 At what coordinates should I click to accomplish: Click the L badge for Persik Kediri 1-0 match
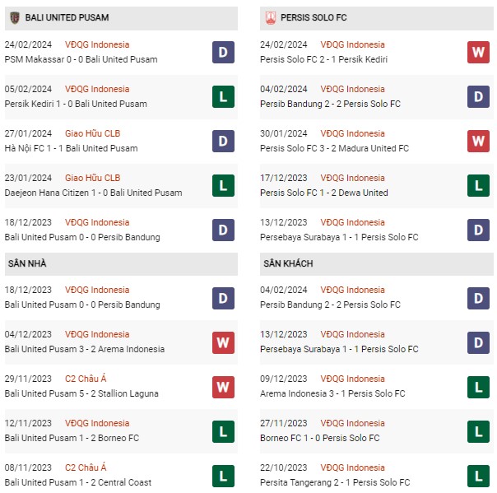(x=223, y=96)
